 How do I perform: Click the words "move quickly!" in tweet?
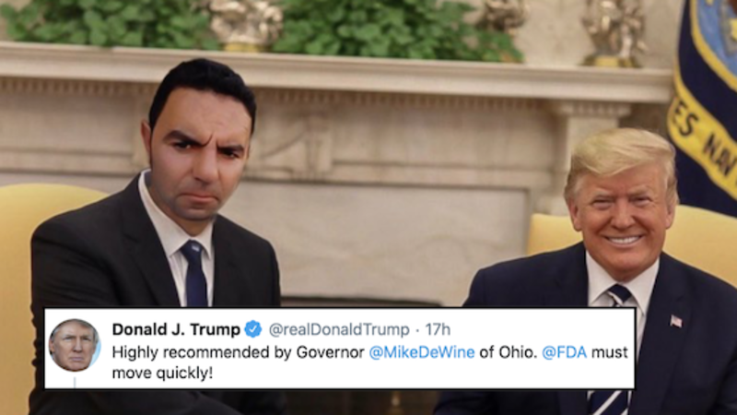coord(162,373)
